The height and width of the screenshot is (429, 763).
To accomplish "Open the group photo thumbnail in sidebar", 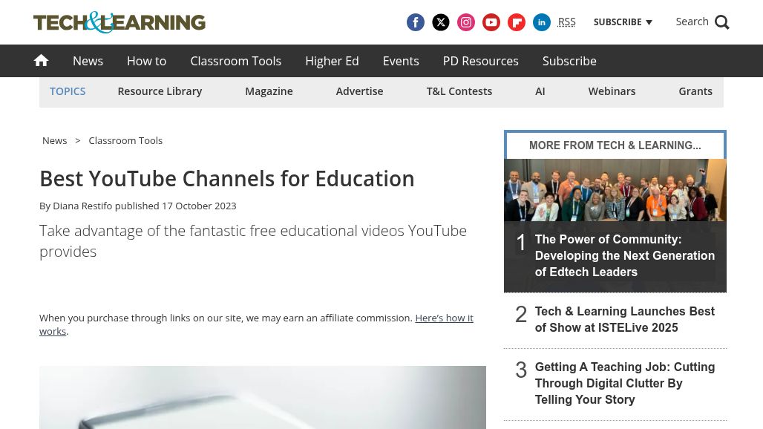I will 615,190.
